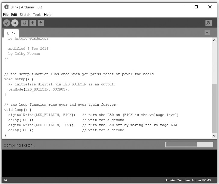The image size is (219, 184).
Task: Maximize the Arduino window
Action: coord(196,7)
